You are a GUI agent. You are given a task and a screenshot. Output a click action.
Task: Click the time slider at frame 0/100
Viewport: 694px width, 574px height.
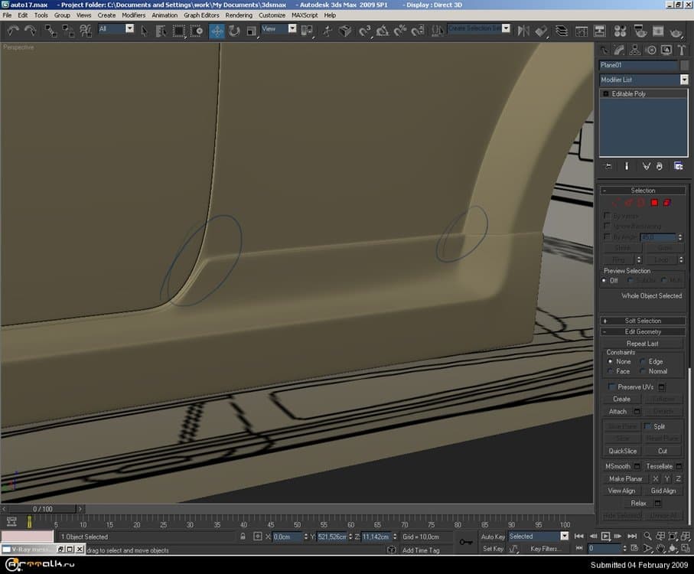pyautogui.click(x=42, y=508)
